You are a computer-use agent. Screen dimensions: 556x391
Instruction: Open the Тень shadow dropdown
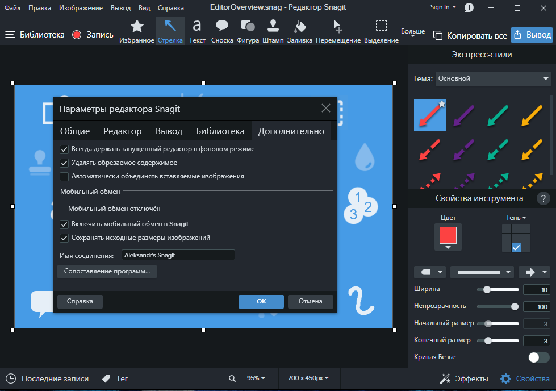tap(516, 218)
